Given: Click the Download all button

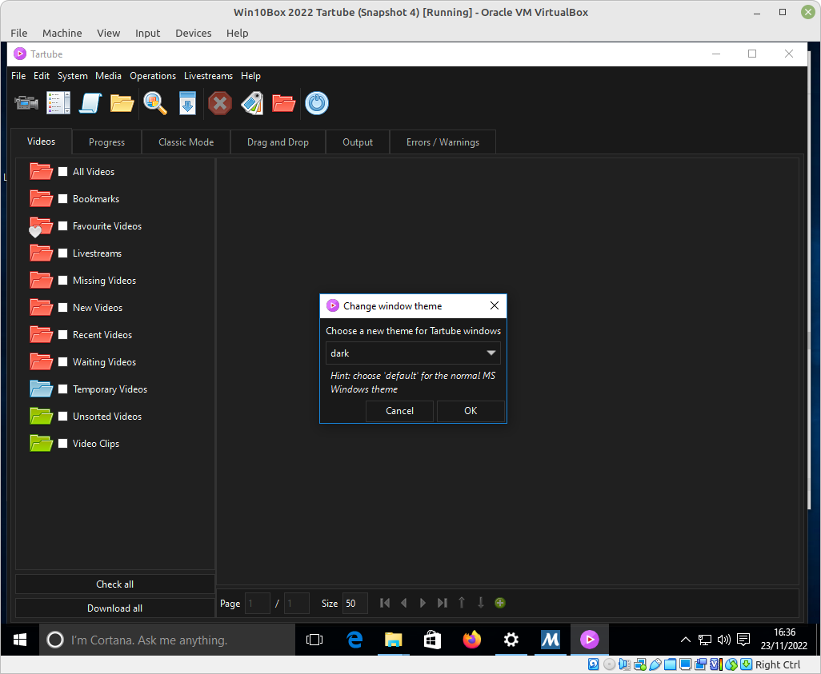Looking at the screenshot, I should point(114,608).
